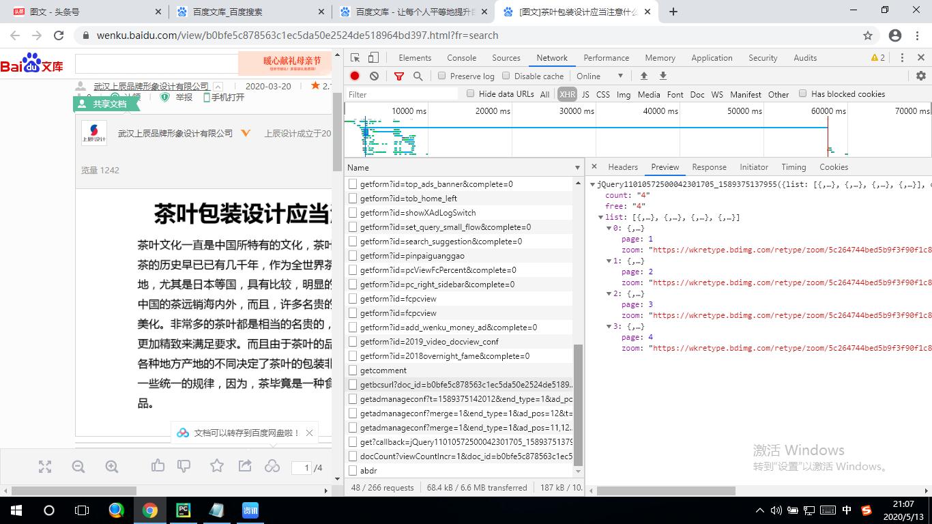This screenshot has height=524, width=932.
Task: Open the Response tab for the request
Action: point(709,166)
